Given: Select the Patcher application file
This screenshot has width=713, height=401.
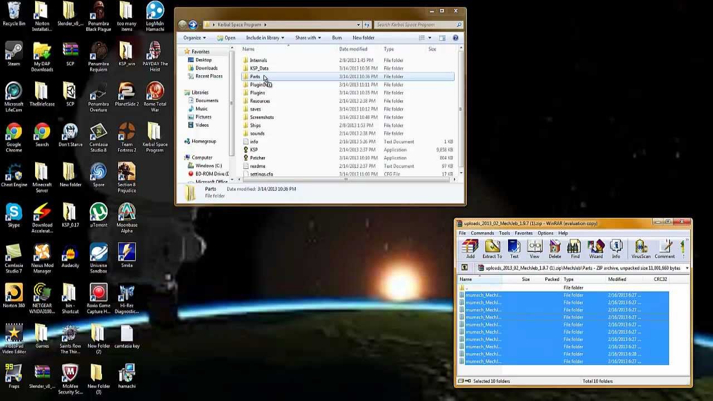Looking at the screenshot, I should pyautogui.click(x=348, y=158).
